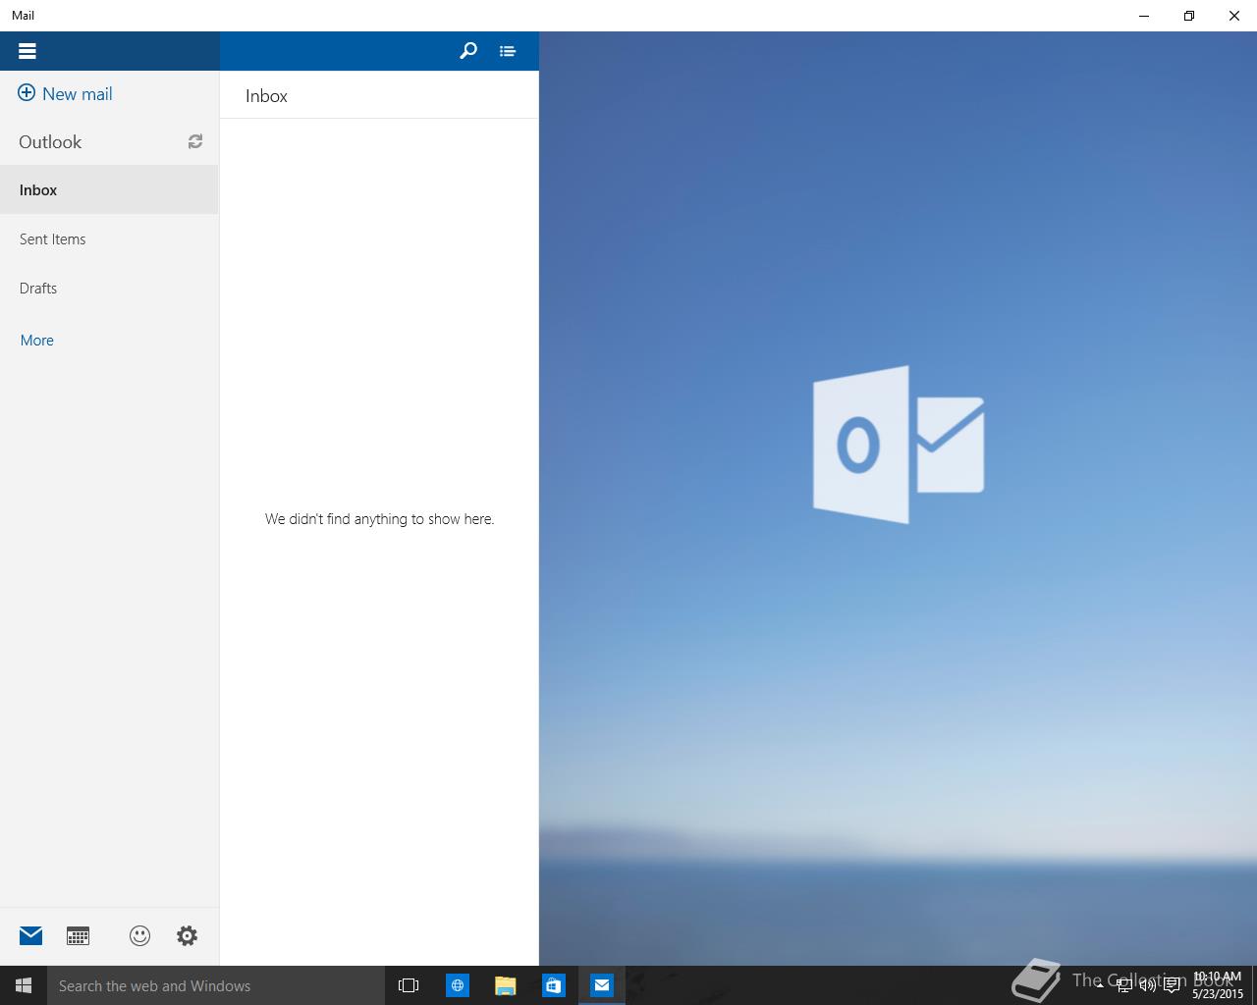Viewport: 1257px width, 1005px height.
Task: Restore down the Mail window
Action: coord(1189,16)
